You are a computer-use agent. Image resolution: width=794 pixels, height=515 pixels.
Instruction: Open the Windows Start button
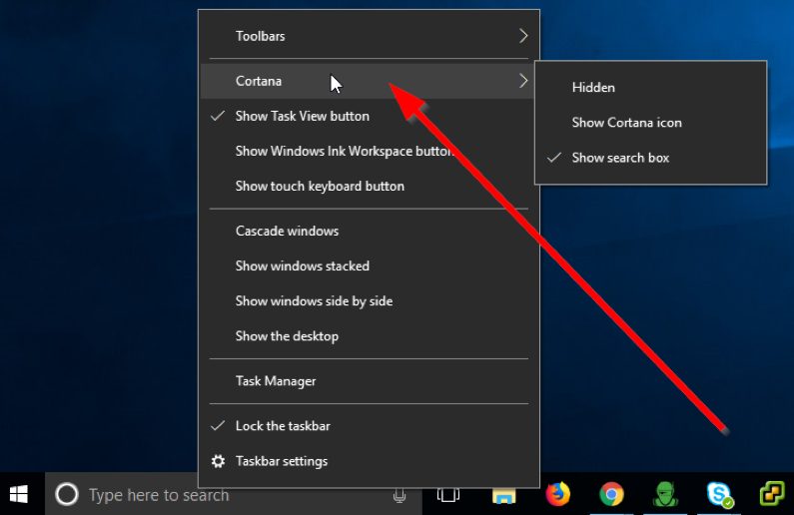(x=19, y=494)
